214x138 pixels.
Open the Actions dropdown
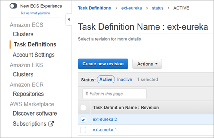(147, 64)
